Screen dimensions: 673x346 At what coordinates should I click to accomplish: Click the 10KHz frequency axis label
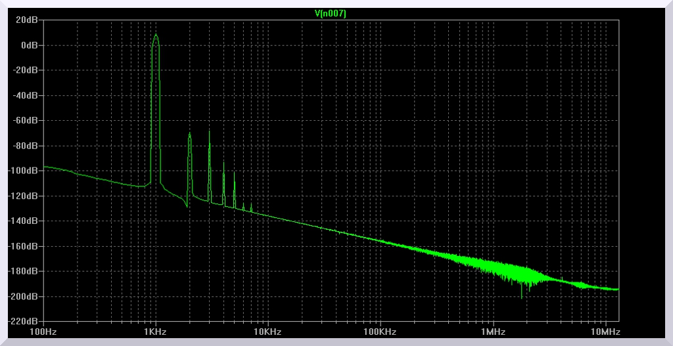[267, 332]
